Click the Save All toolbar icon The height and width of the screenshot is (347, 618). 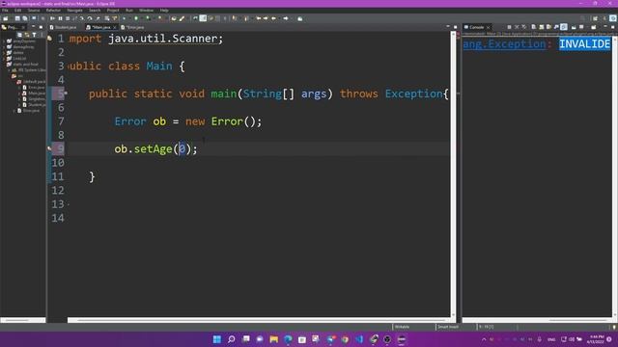point(25,18)
